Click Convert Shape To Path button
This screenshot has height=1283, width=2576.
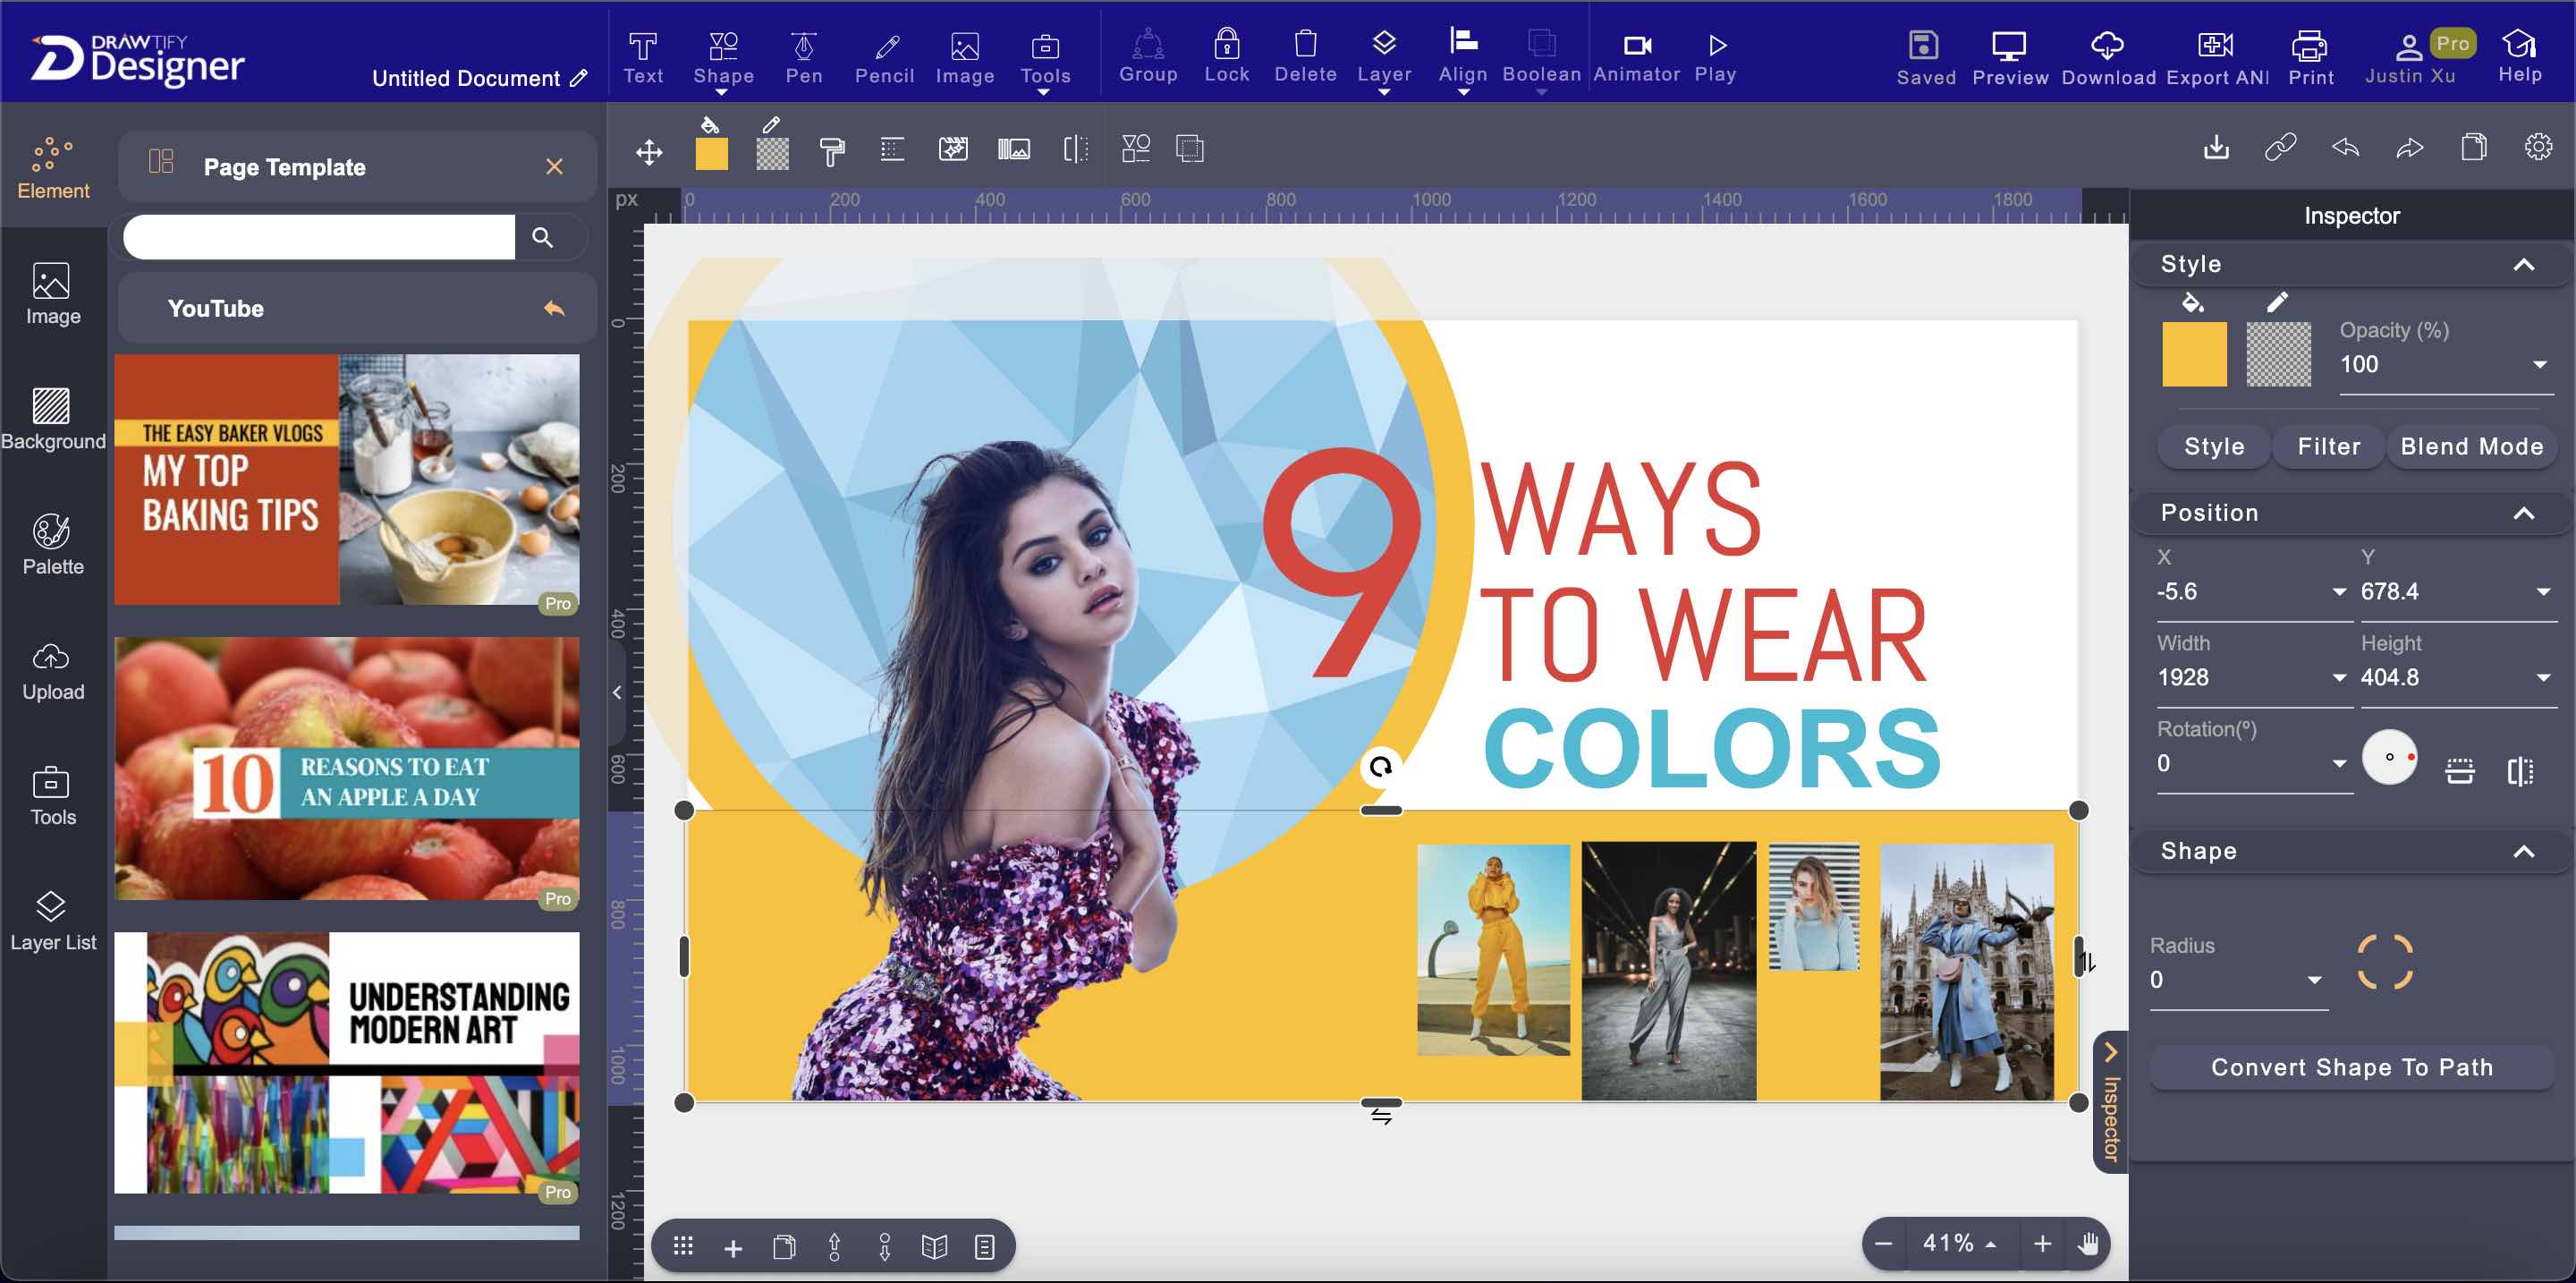(2351, 1067)
